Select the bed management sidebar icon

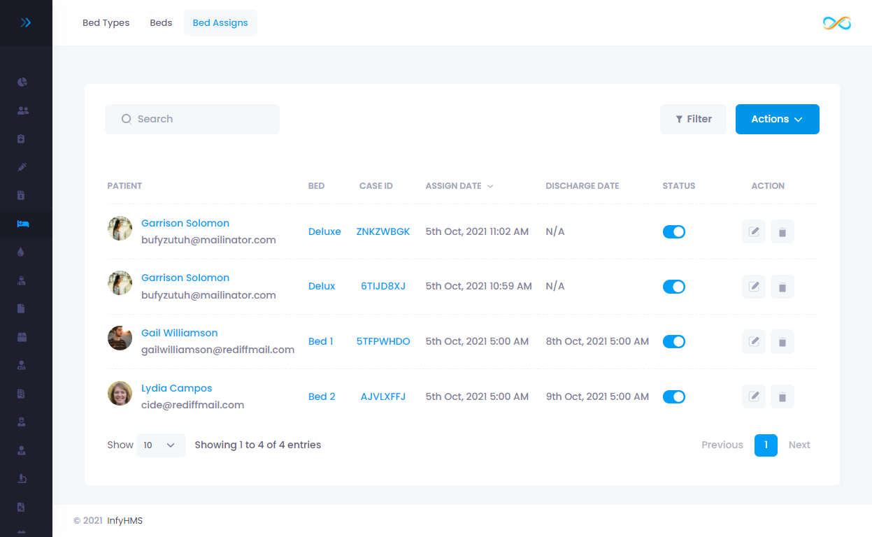22,224
